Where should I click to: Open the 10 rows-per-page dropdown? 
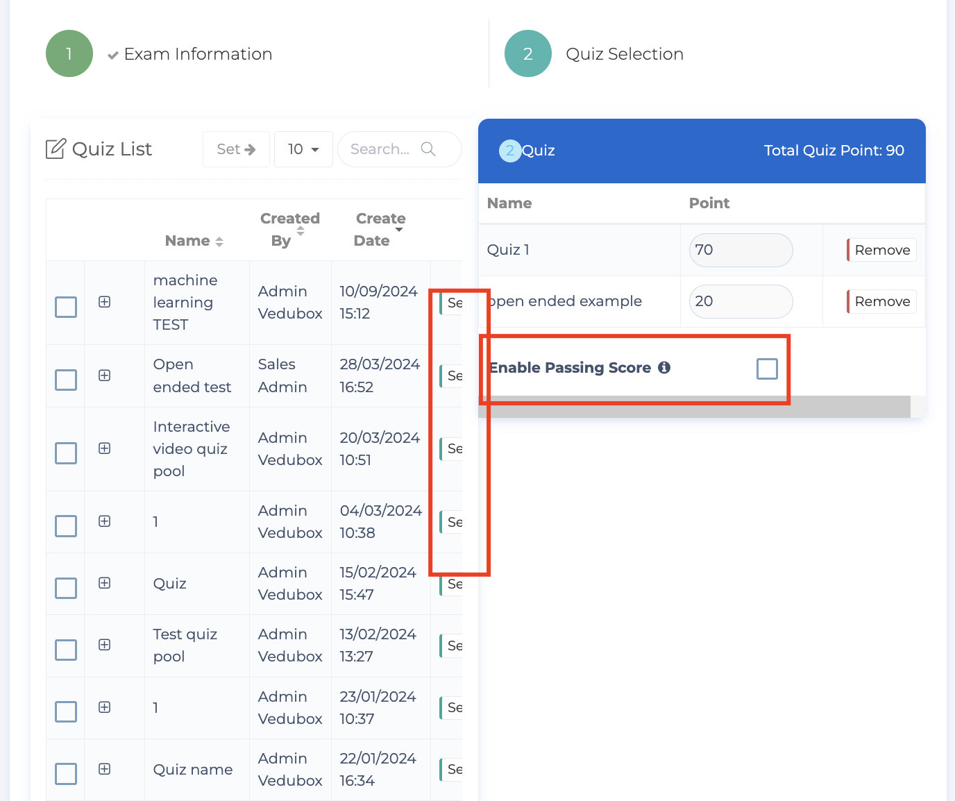[x=303, y=149]
